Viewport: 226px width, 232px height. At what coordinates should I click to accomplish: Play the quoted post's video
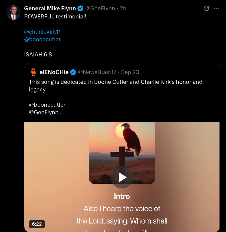click(x=122, y=177)
